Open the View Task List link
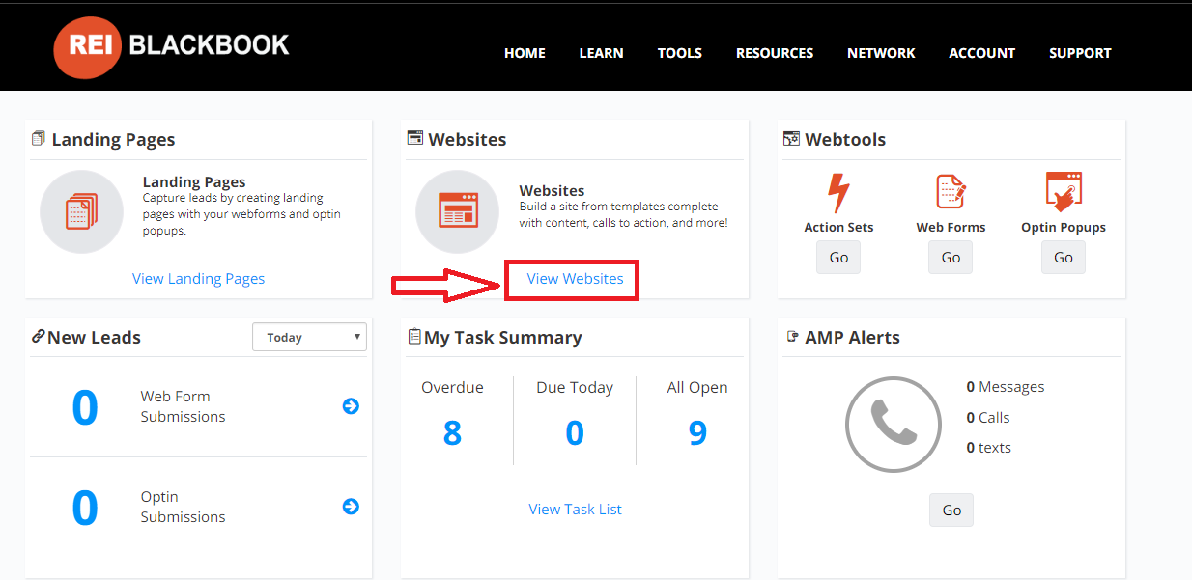This screenshot has height=580, width=1192. (575, 510)
